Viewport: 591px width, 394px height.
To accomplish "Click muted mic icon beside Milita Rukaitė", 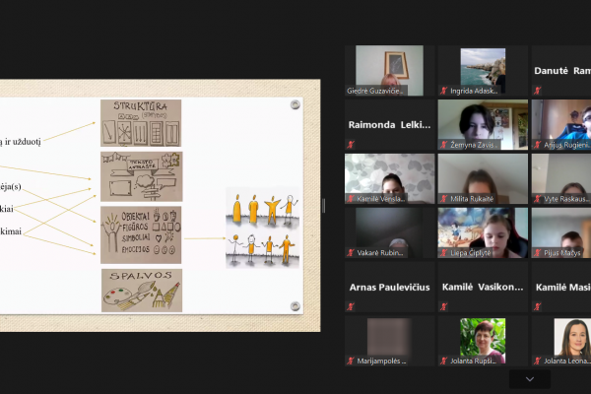I will pyautogui.click(x=444, y=199).
